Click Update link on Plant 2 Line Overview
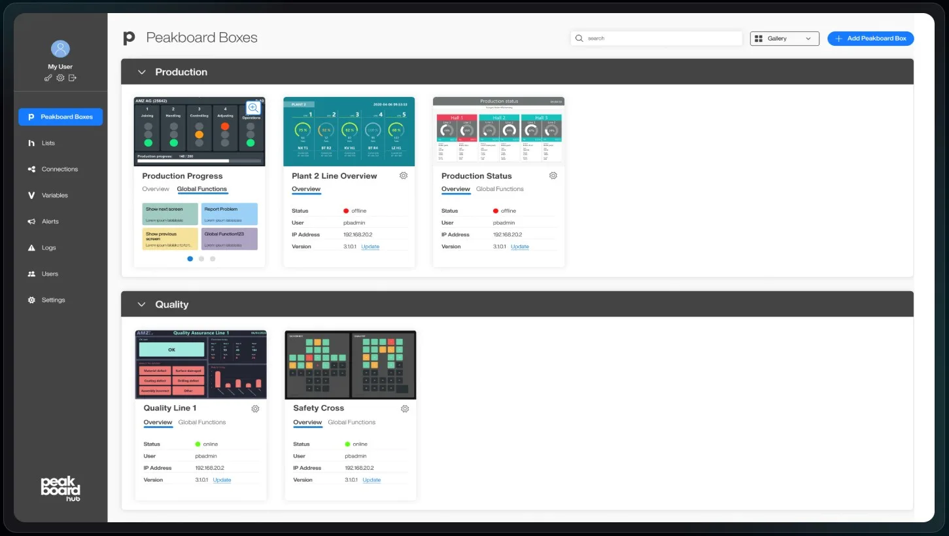The height and width of the screenshot is (536, 949). tap(370, 247)
